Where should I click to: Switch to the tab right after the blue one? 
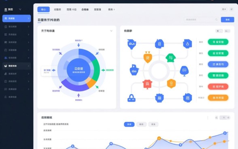point(57,9)
